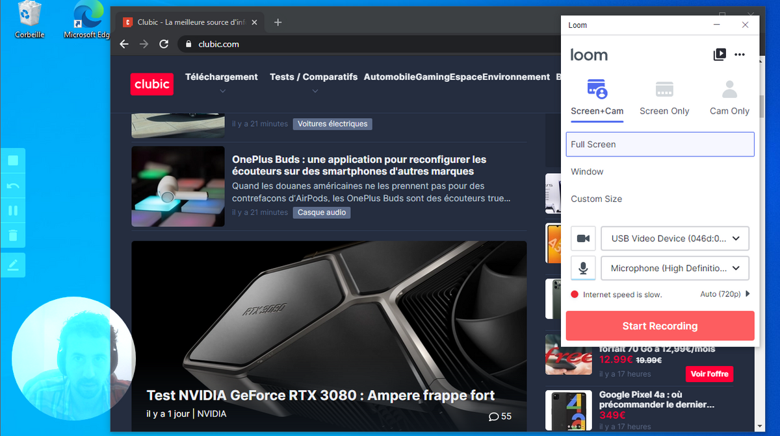Expand chevron under Téléchargement
Screen dimensions: 780x436
(222, 91)
